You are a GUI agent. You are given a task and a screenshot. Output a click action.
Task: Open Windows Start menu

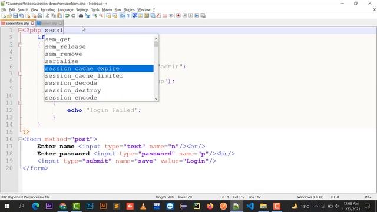tap(7, 206)
